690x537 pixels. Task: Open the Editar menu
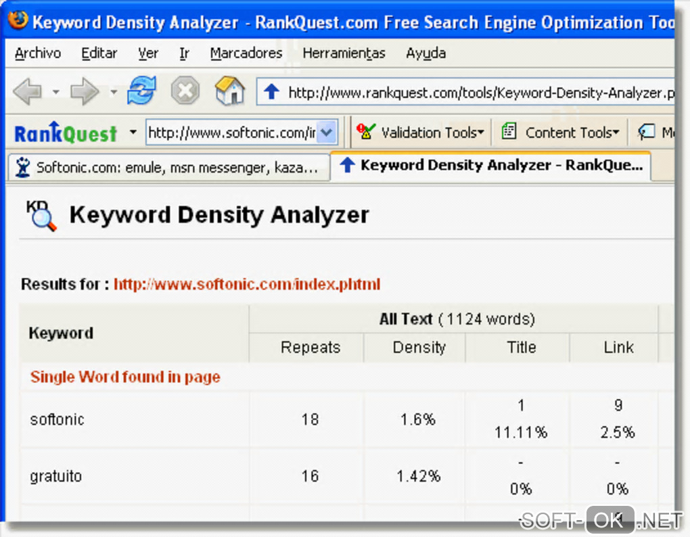click(99, 53)
